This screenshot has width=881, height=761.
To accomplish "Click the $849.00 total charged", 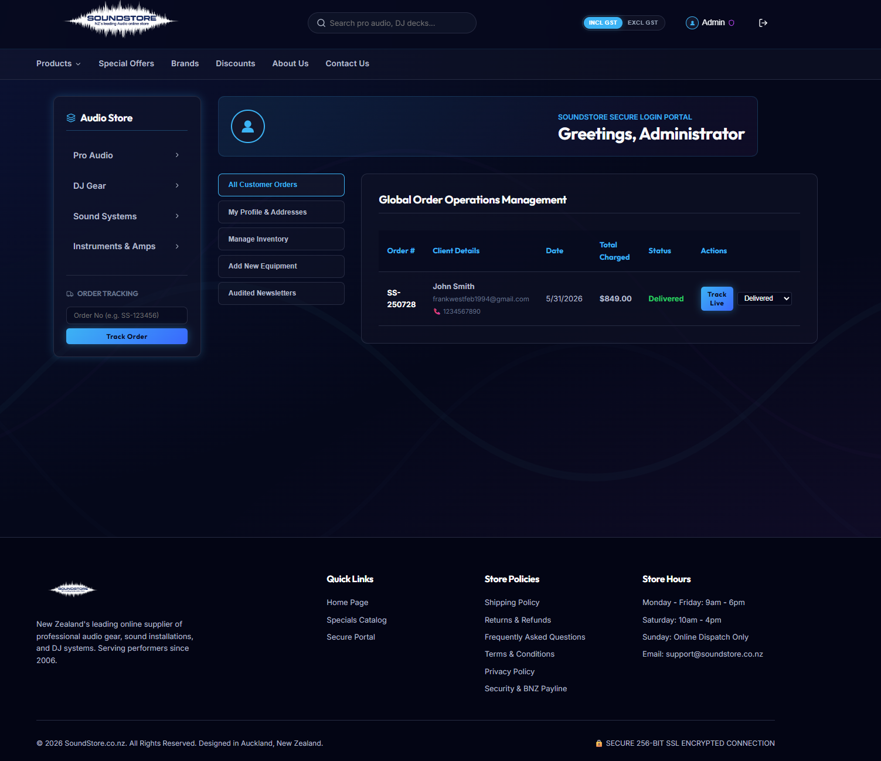I will click(615, 299).
